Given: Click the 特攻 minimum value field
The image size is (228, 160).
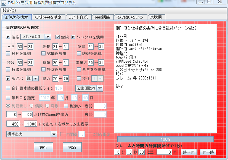Looking at the screenshot, I should (x=20, y=62).
